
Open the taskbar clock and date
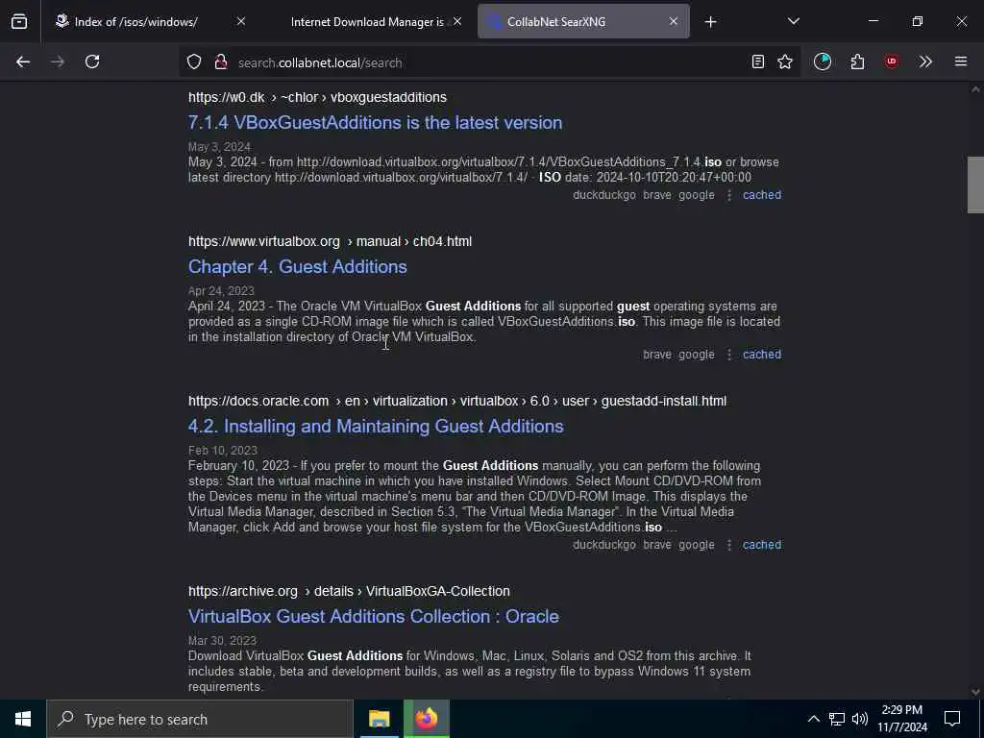(902, 719)
